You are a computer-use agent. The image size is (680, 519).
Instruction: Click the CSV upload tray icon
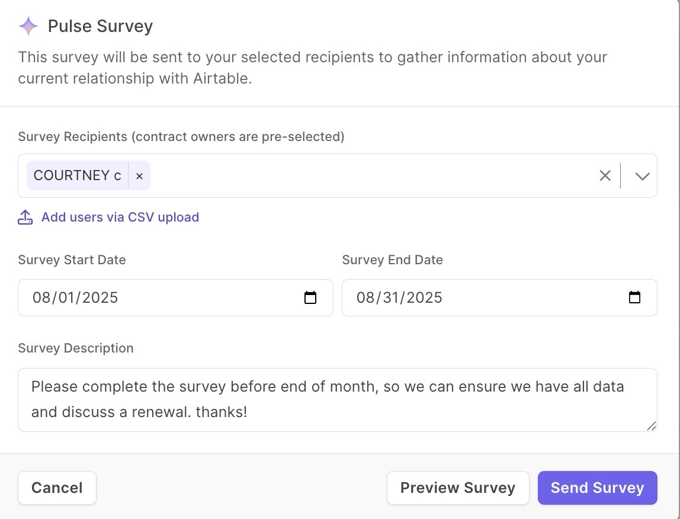point(25,217)
